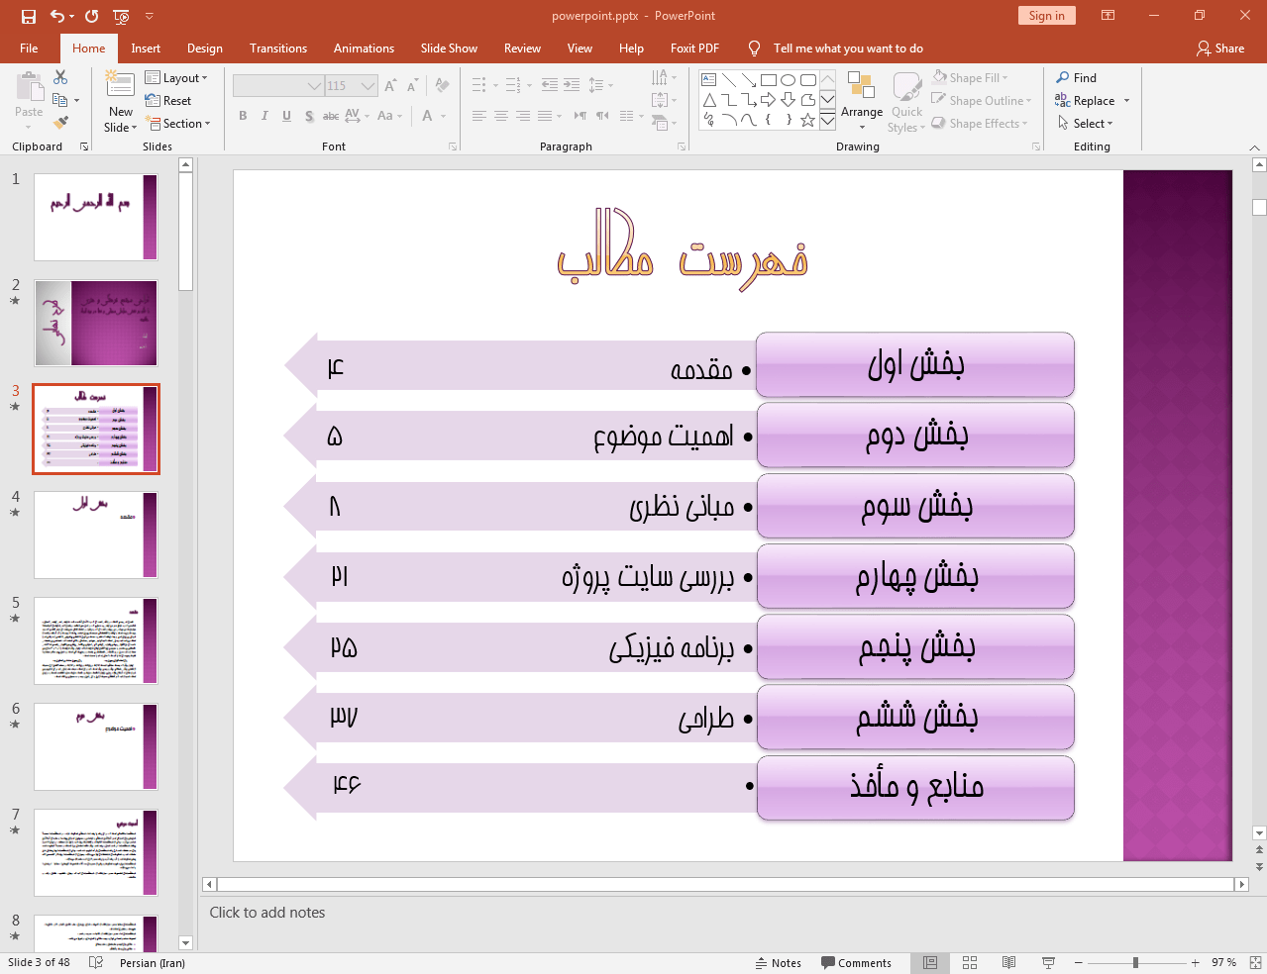Open the font size dropdown
Viewport: 1267px width, 974px height.
[x=369, y=86]
